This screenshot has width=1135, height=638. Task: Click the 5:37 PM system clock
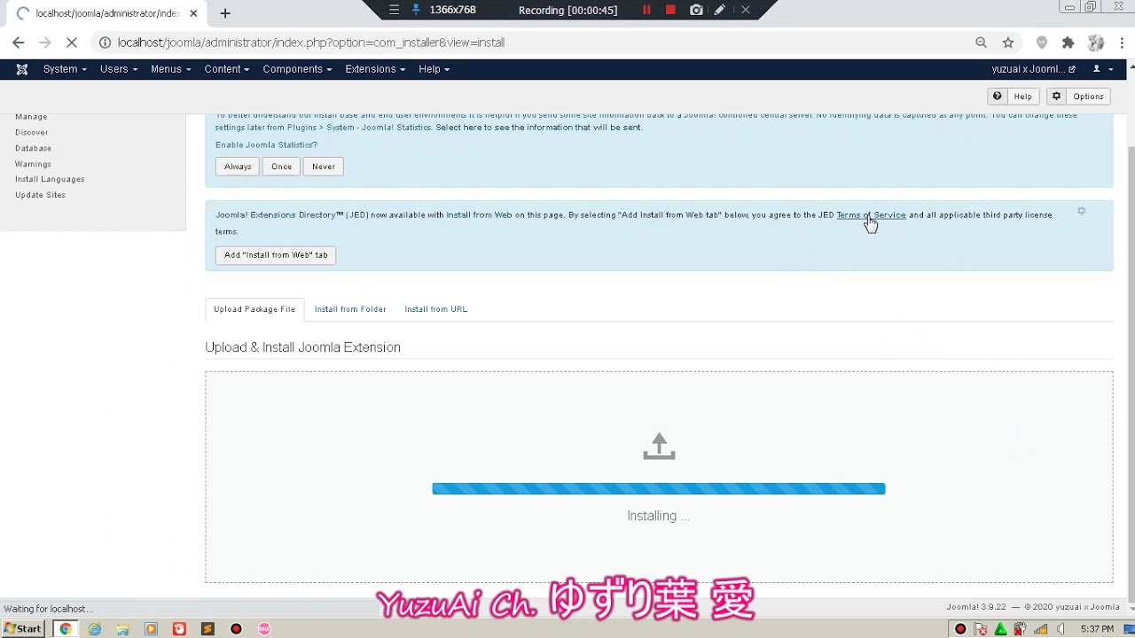click(1097, 629)
